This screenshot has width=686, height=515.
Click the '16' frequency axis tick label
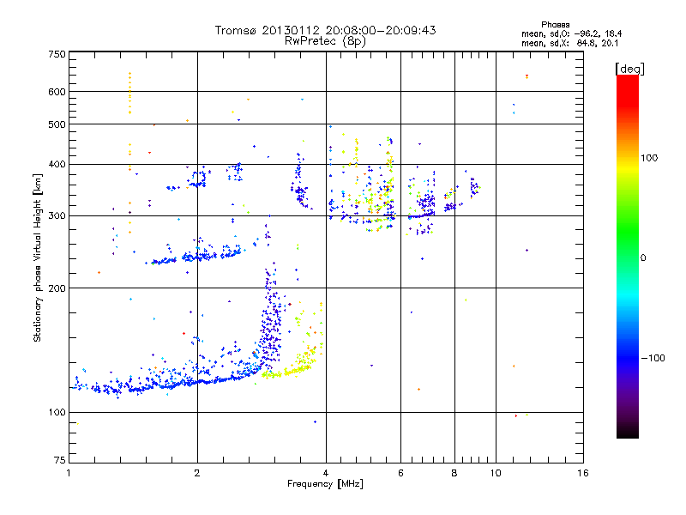tap(583, 473)
